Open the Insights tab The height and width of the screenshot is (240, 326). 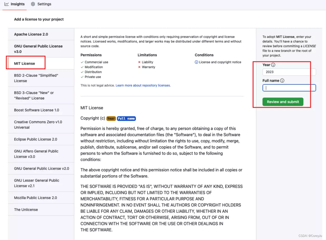[x=15, y=4]
